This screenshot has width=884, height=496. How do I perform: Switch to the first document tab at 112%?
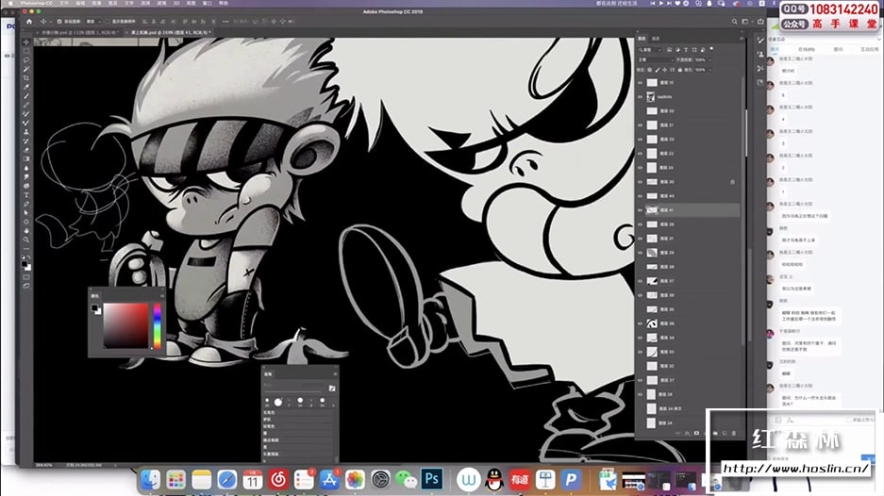pyautogui.click(x=79, y=33)
